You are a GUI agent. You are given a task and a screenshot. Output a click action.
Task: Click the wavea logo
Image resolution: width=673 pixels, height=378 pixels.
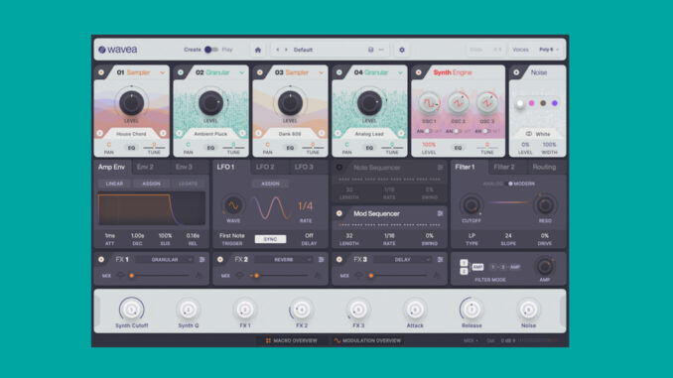pos(118,50)
